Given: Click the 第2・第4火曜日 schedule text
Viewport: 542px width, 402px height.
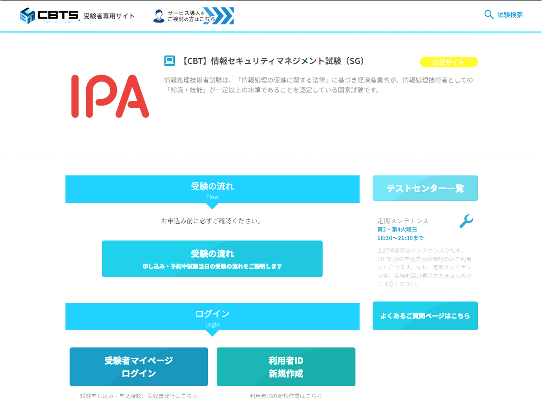Looking at the screenshot, I should pyautogui.click(x=397, y=230).
